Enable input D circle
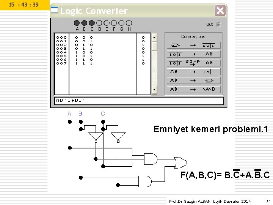 click(99, 23)
